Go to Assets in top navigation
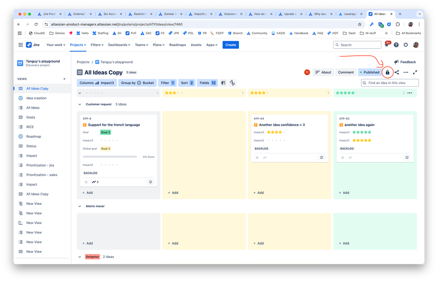This screenshot has width=438, height=282. point(196,45)
